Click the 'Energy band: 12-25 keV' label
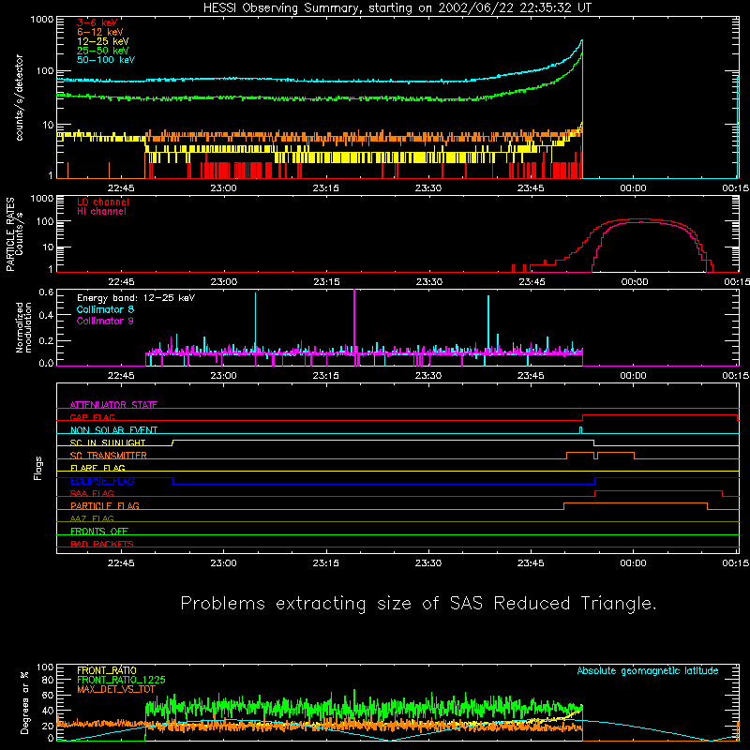 136,298
